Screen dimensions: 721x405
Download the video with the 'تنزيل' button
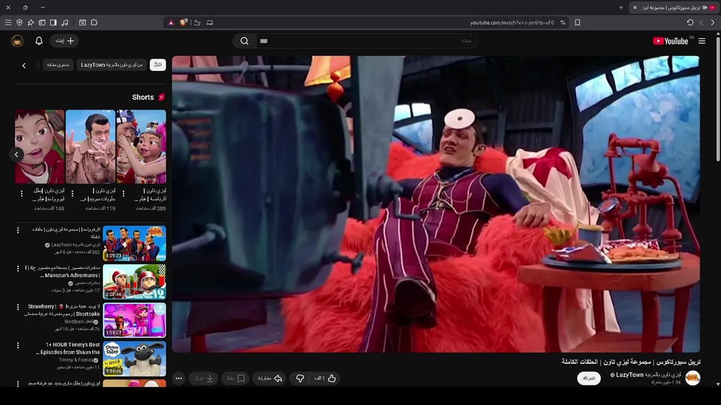204,379
